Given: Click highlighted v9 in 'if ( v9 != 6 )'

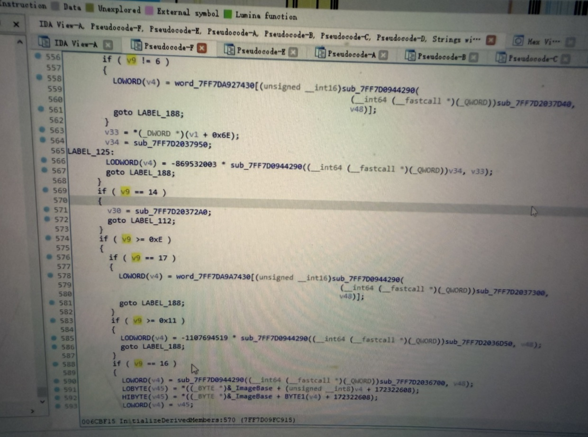Looking at the screenshot, I should [x=131, y=61].
